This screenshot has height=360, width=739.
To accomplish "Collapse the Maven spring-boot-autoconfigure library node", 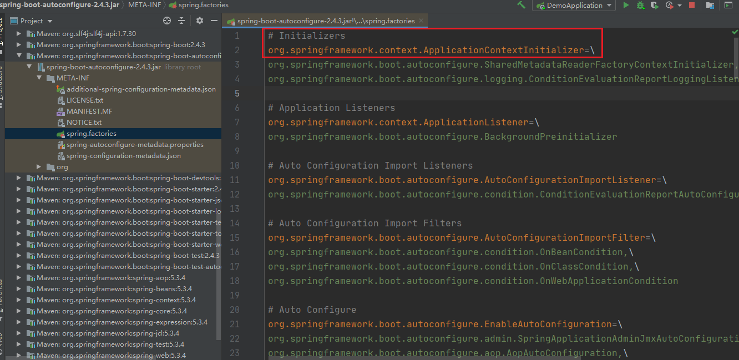I will click(19, 56).
